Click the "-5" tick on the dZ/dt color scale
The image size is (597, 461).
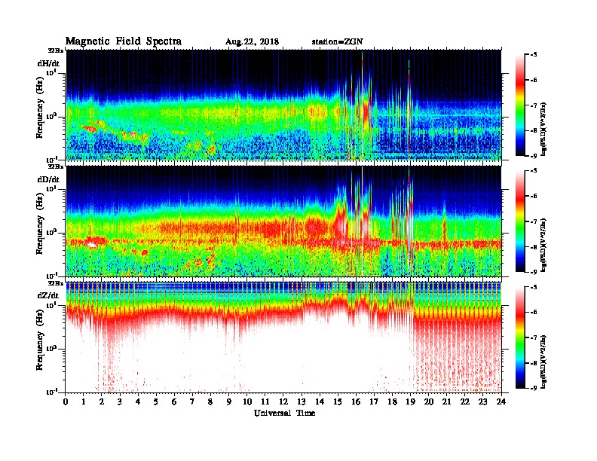pos(534,287)
